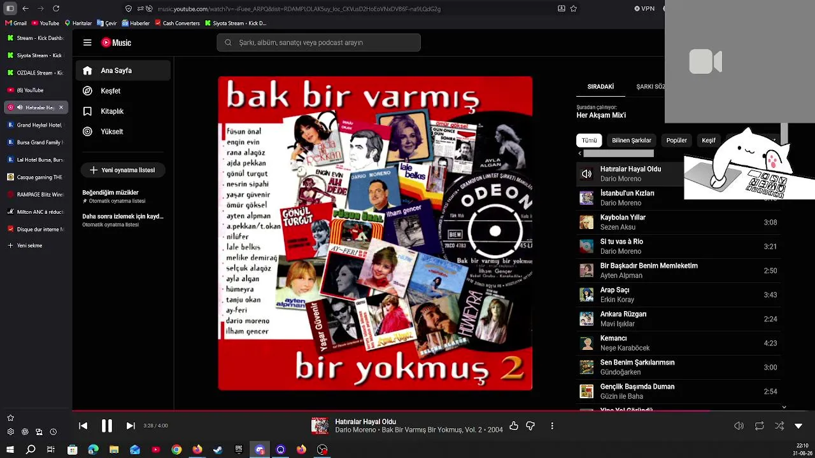Like the song Hatıralar Hayal Oldu
Image resolution: width=815 pixels, height=458 pixels.
point(514,426)
